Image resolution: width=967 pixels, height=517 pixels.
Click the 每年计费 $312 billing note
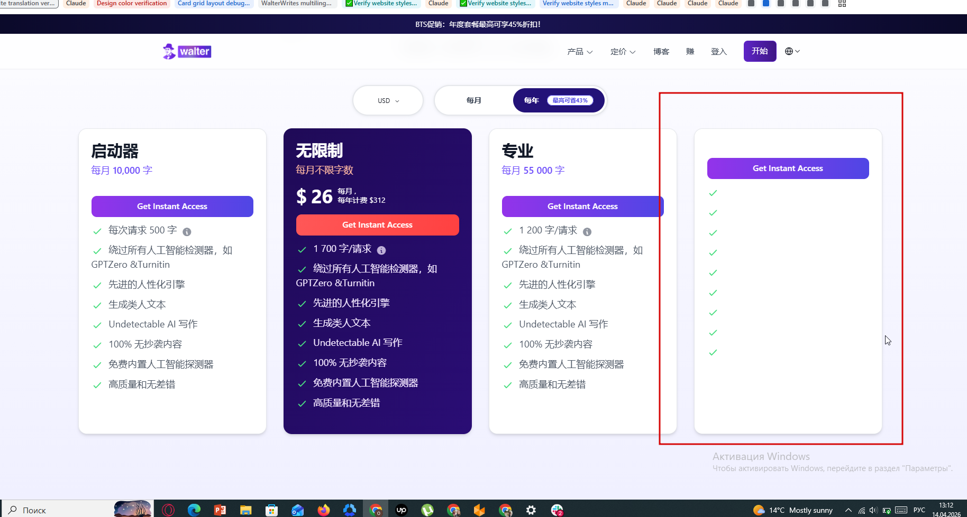pos(361,200)
